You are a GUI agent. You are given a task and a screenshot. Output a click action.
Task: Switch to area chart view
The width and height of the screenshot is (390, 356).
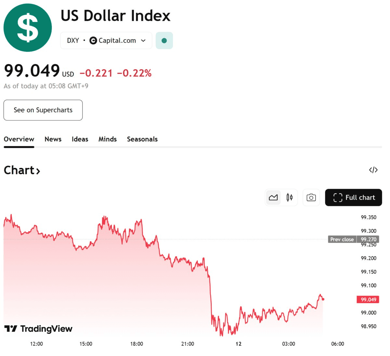pos(273,197)
